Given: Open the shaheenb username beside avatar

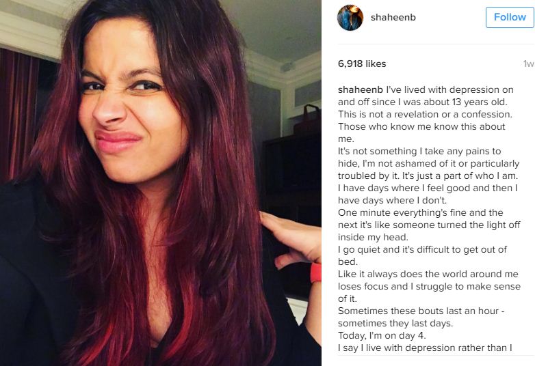Looking at the screenshot, I should point(393,17).
